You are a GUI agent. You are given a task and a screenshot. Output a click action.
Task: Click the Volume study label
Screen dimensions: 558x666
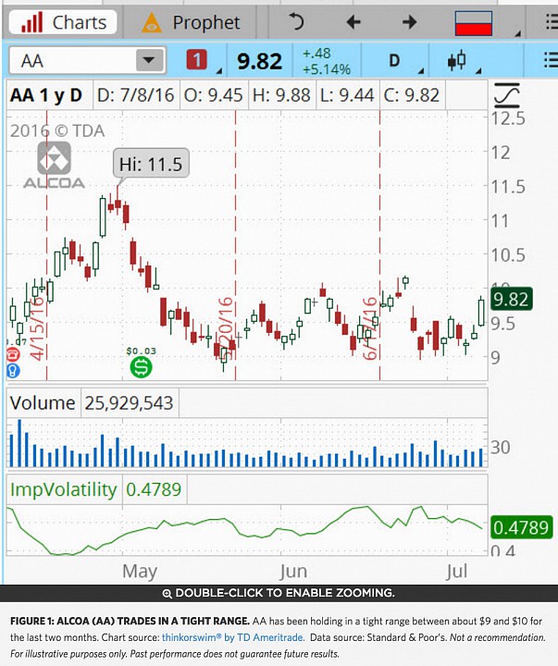pyautogui.click(x=43, y=402)
